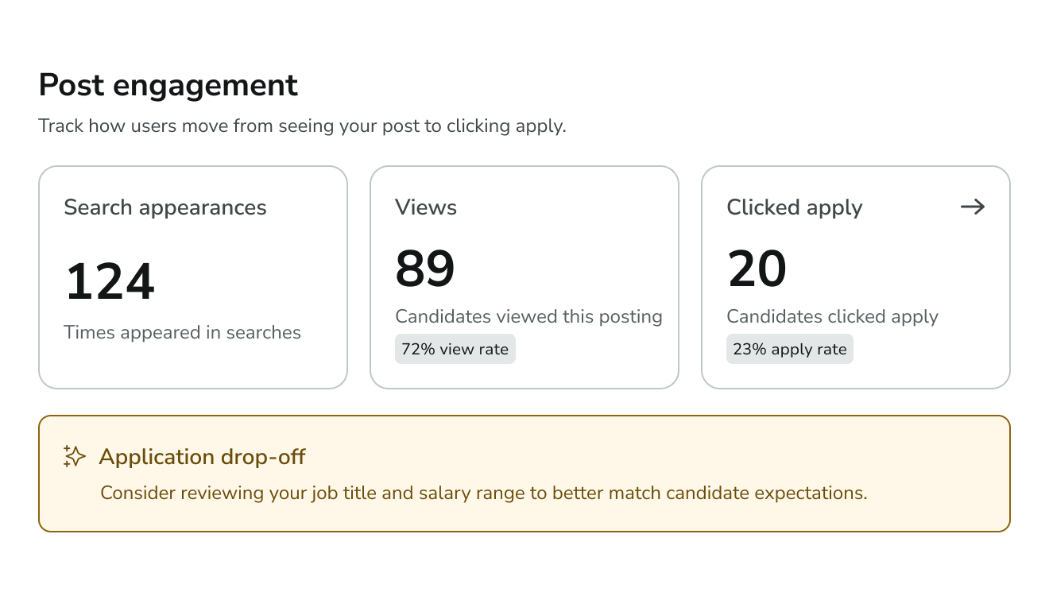The image size is (1049, 596).
Task: Open the Clicked apply card title
Action: pyautogui.click(x=794, y=207)
